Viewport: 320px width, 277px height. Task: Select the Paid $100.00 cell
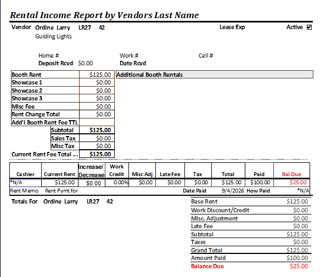coord(259,183)
